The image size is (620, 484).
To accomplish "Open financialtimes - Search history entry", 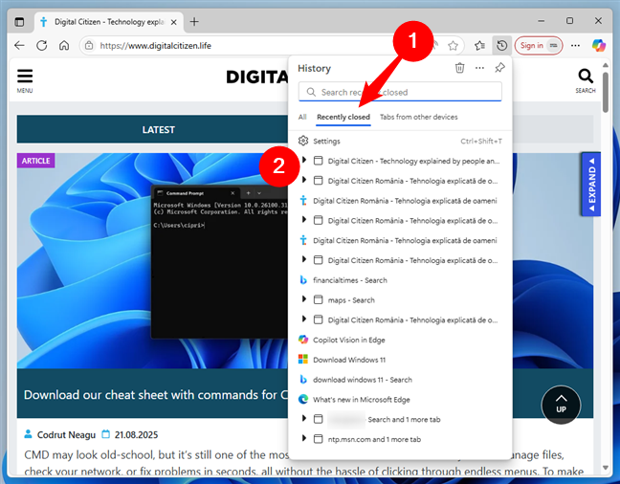I will (x=400, y=280).
